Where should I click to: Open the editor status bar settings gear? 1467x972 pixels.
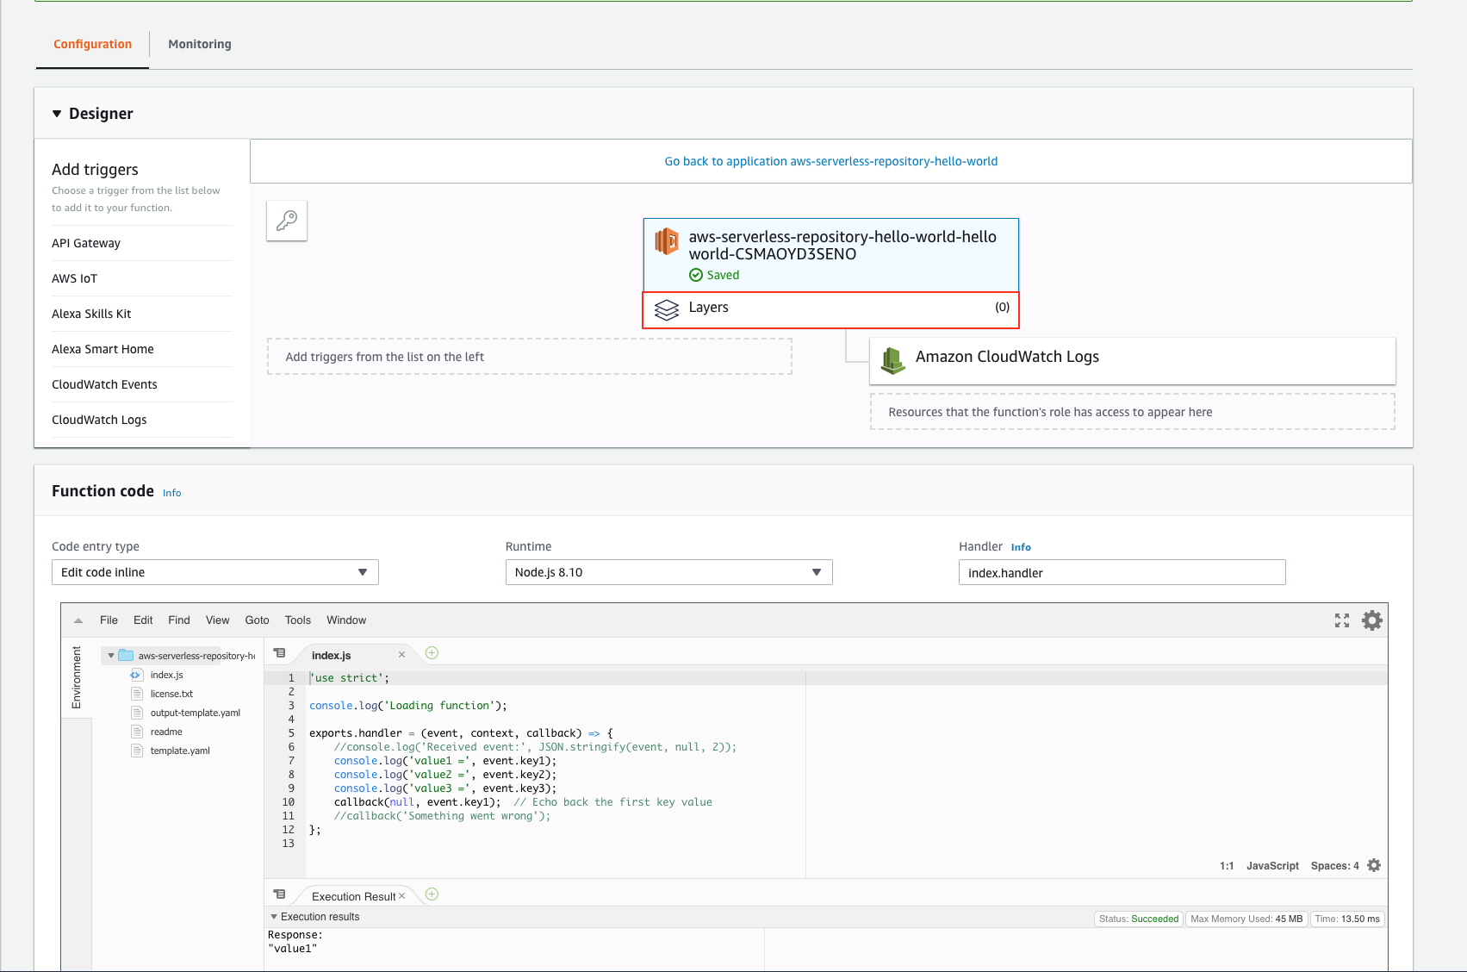1374,865
